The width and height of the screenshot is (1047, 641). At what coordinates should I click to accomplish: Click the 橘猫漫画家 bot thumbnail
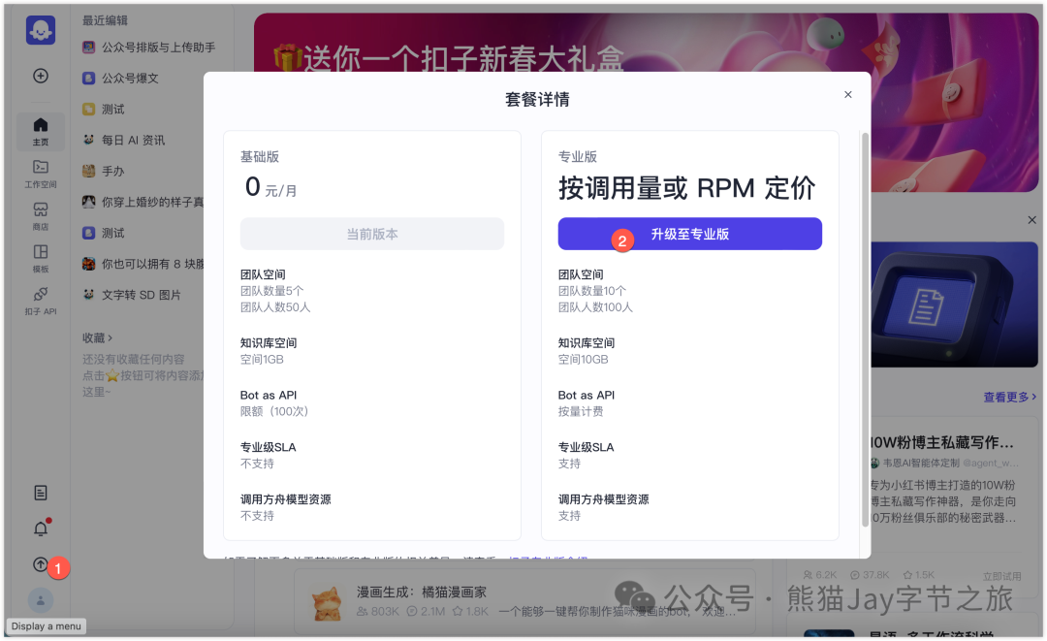pyautogui.click(x=327, y=601)
